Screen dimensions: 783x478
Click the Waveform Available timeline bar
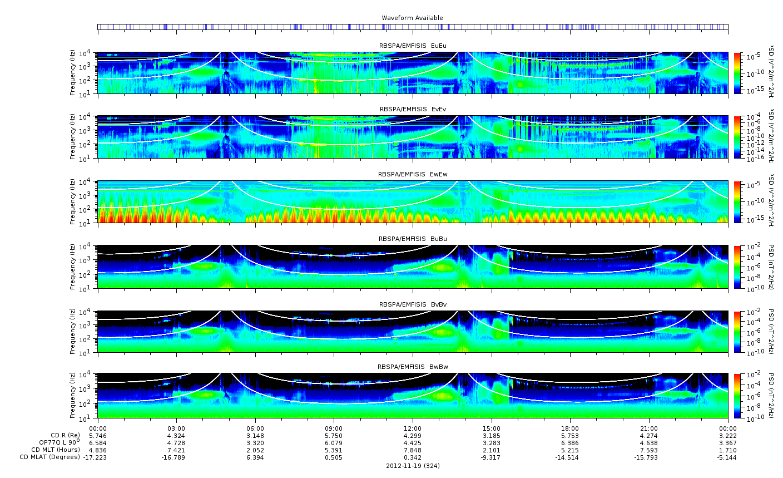(413, 27)
